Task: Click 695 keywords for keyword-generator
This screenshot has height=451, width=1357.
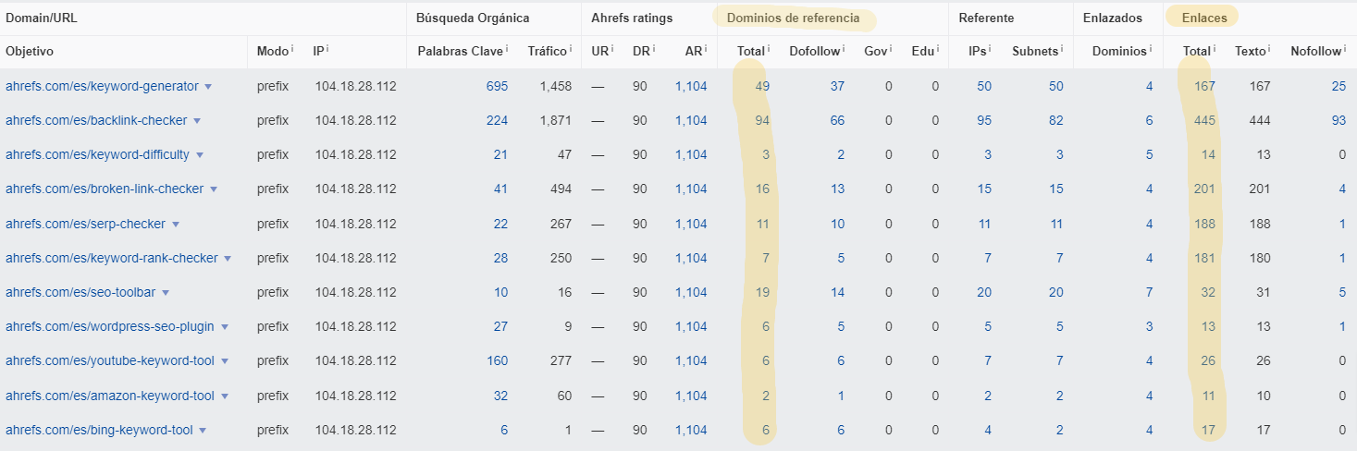Action: (497, 86)
